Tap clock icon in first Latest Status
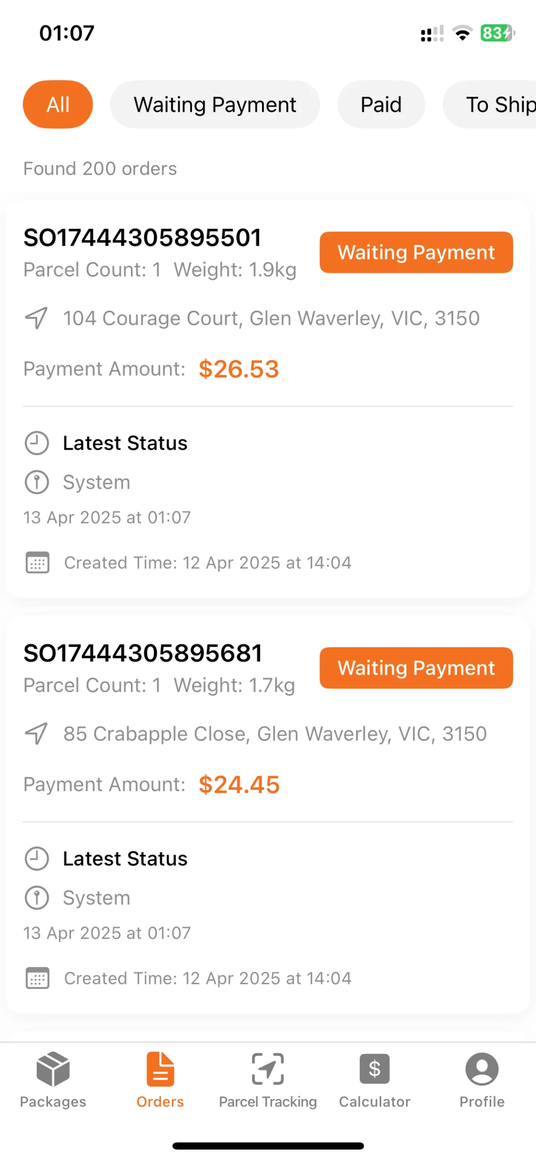Screen dimensions: 536x1161 point(37,443)
